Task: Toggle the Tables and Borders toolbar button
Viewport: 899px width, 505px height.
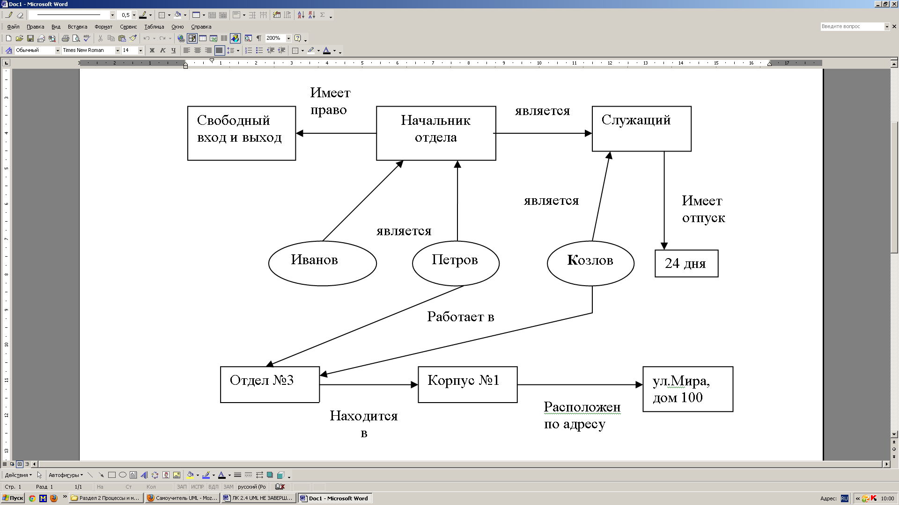Action: (x=192, y=38)
